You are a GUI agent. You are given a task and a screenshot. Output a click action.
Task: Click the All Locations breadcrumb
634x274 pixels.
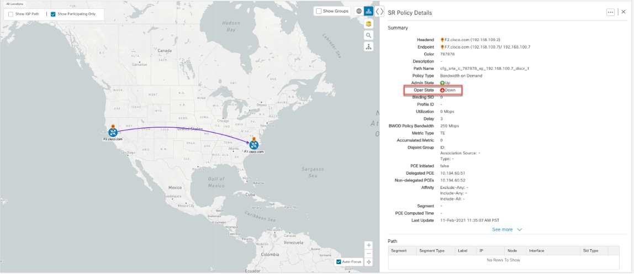15,4
